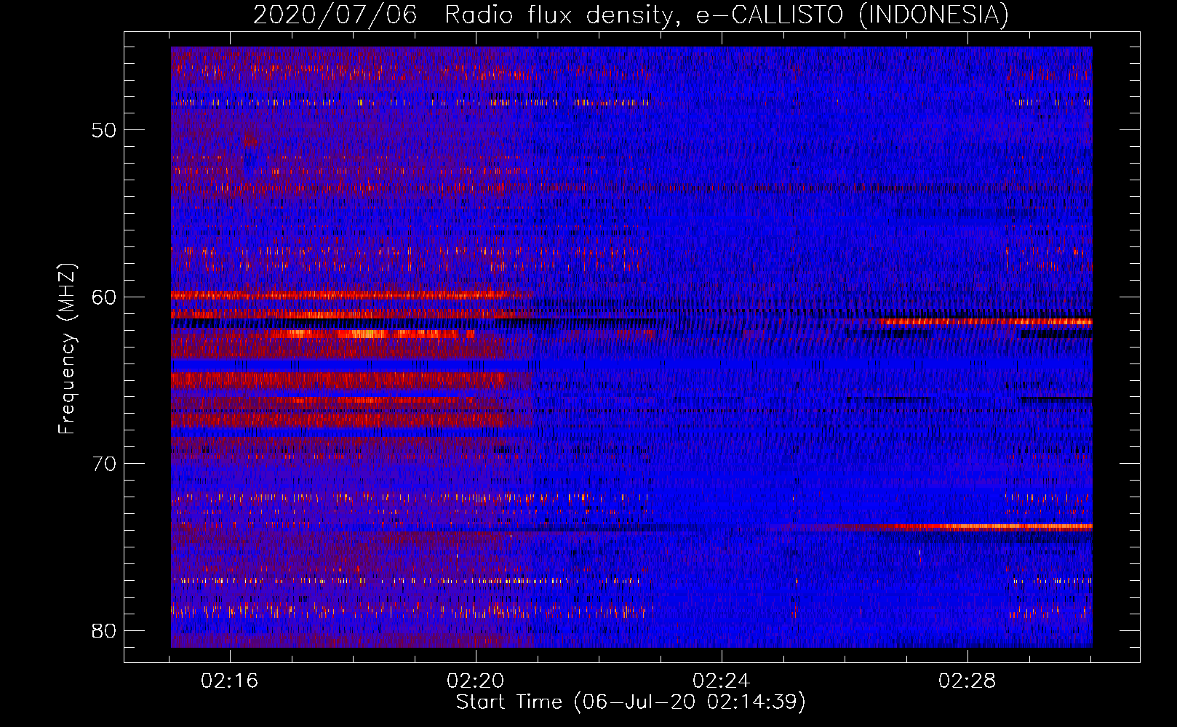Click the 02:20 time tick label
The height and width of the screenshot is (727, 1177).
476,681
